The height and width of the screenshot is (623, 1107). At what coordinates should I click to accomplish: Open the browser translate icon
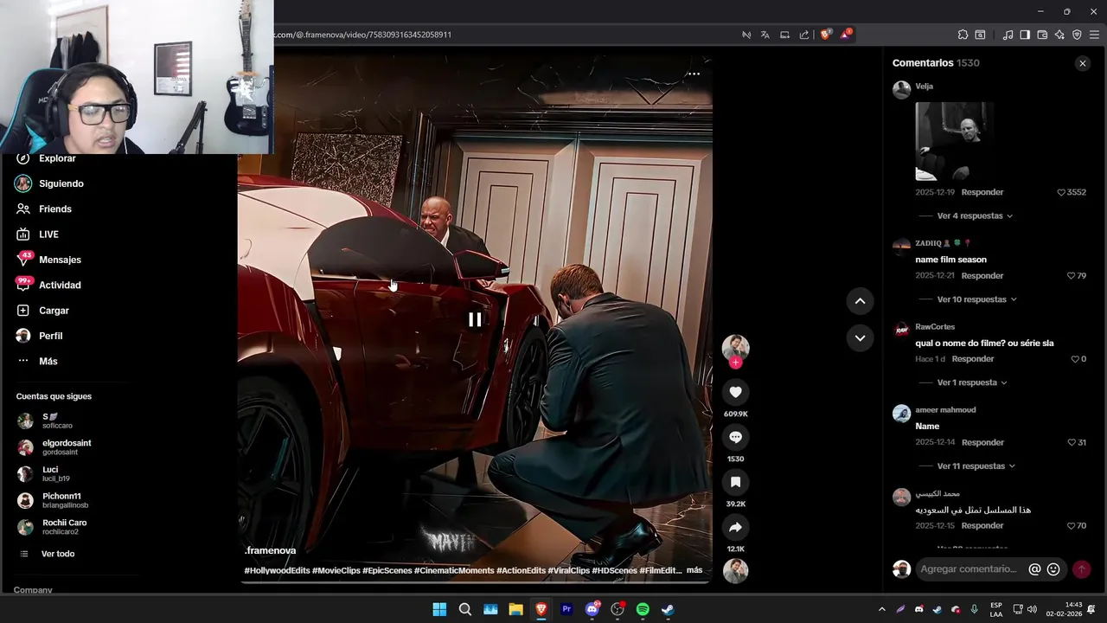765,35
